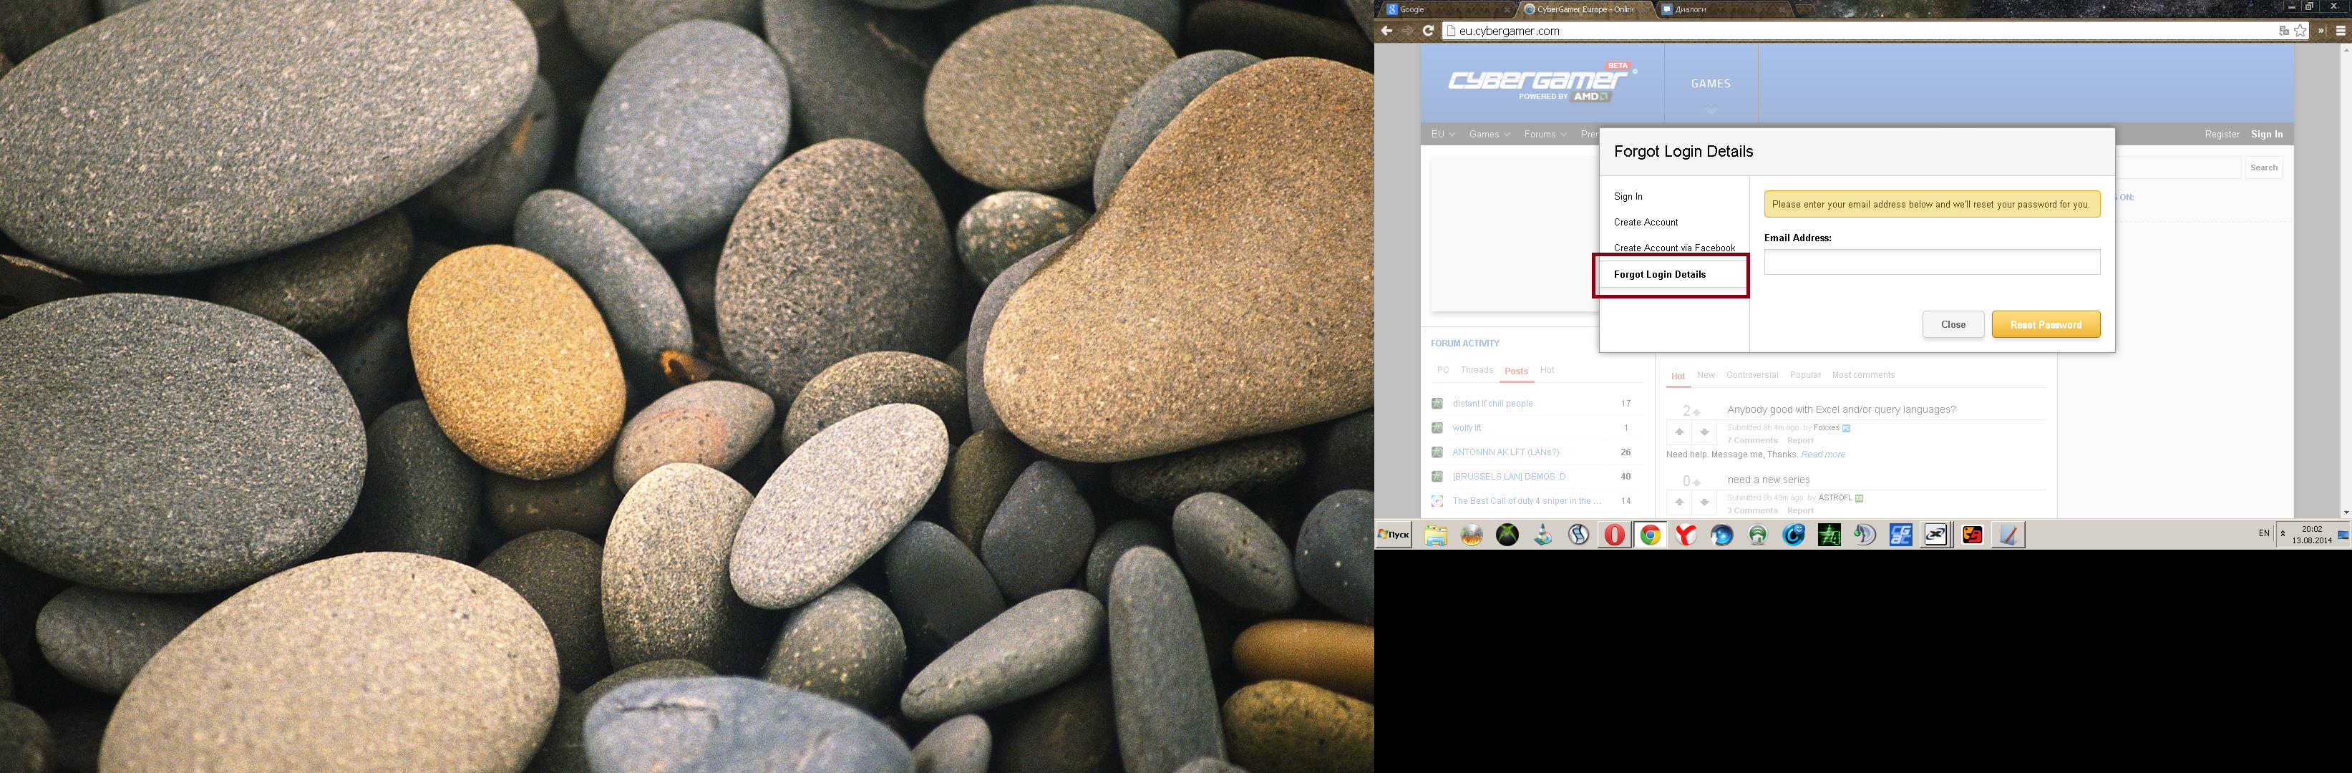
Task: Open Windows Explorer from the taskbar
Action: click(x=1435, y=535)
